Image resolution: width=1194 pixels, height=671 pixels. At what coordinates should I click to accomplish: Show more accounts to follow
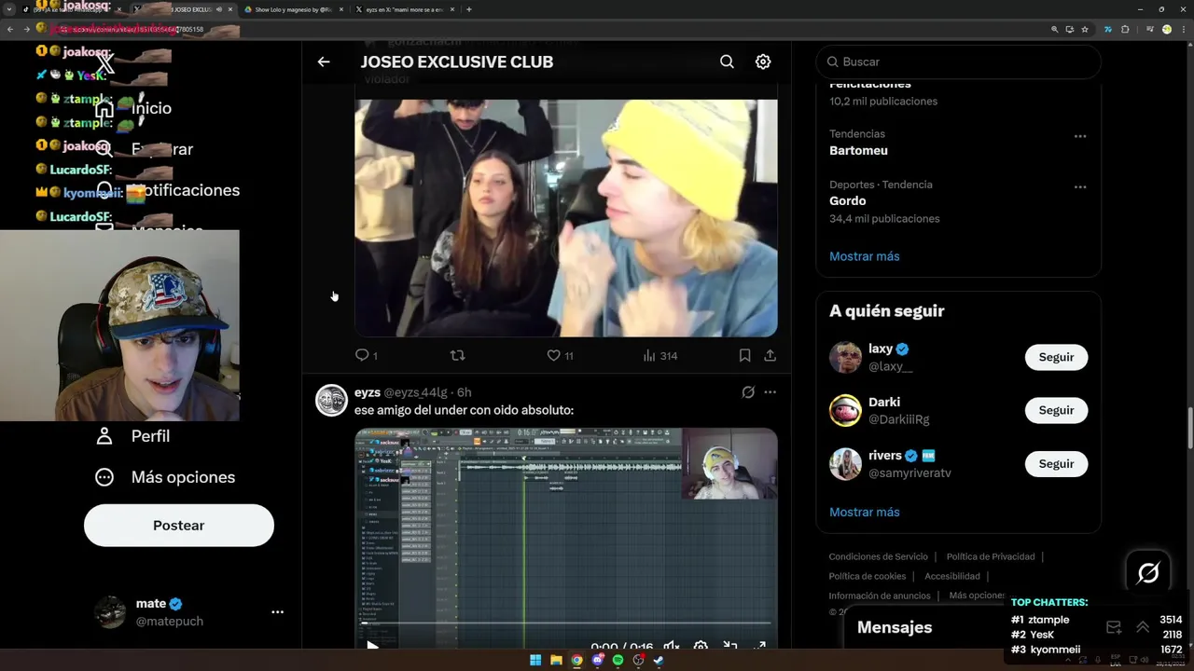point(864,512)
